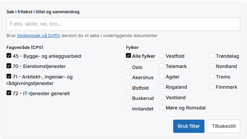Image resolution: width=247 pixels, height=139 pixels.
Task: Uncheck 72 - IT-tjenester generelt checkbox
Action: 9,93
